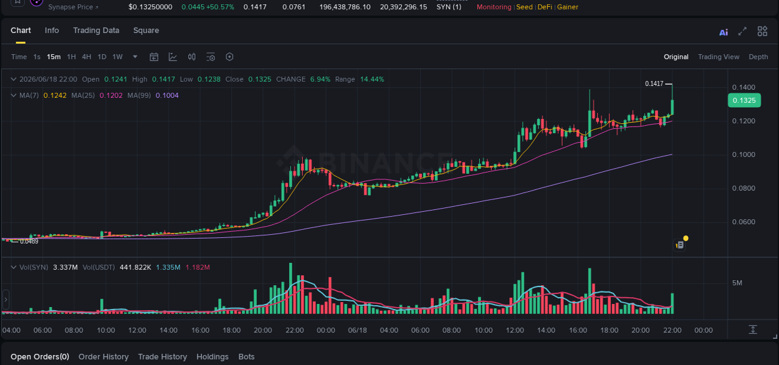Click the Binance favorite star icon

(x=17, y=2)
